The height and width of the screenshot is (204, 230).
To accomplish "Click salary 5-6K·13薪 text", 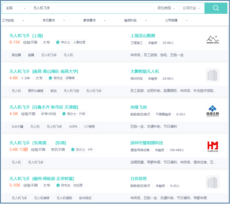I will pos(19,150).
